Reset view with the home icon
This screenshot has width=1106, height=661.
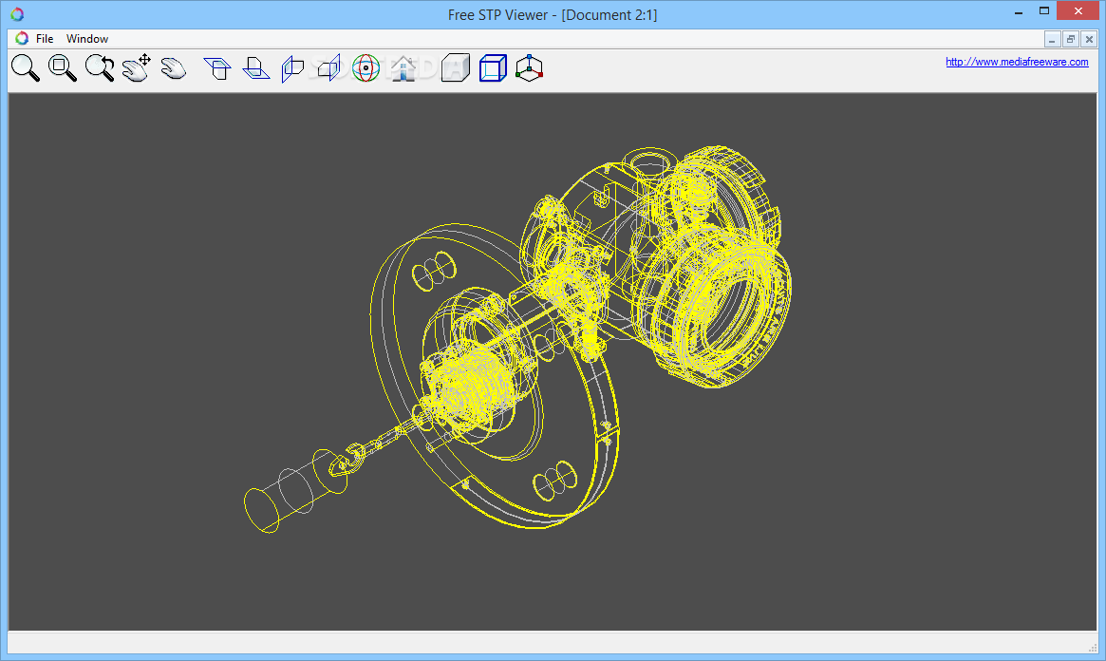[x=403, y=68]
